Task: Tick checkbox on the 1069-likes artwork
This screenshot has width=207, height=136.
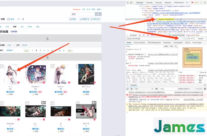Action: tap(77, 66)
